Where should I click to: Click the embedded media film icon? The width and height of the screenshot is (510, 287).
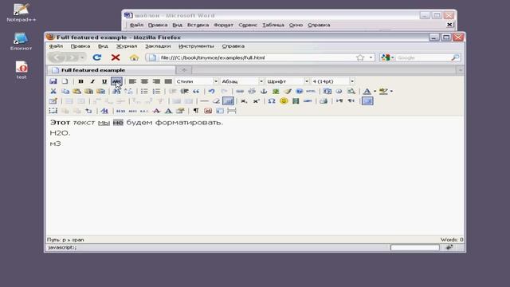296,101
